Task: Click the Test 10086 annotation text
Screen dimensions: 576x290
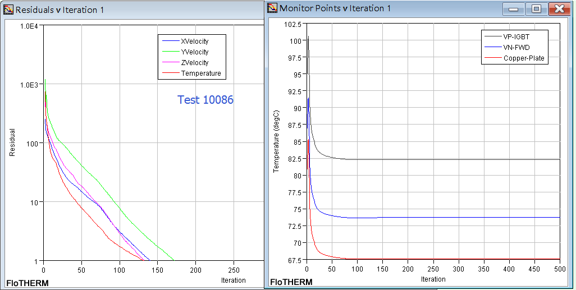Action: (205, 99)
